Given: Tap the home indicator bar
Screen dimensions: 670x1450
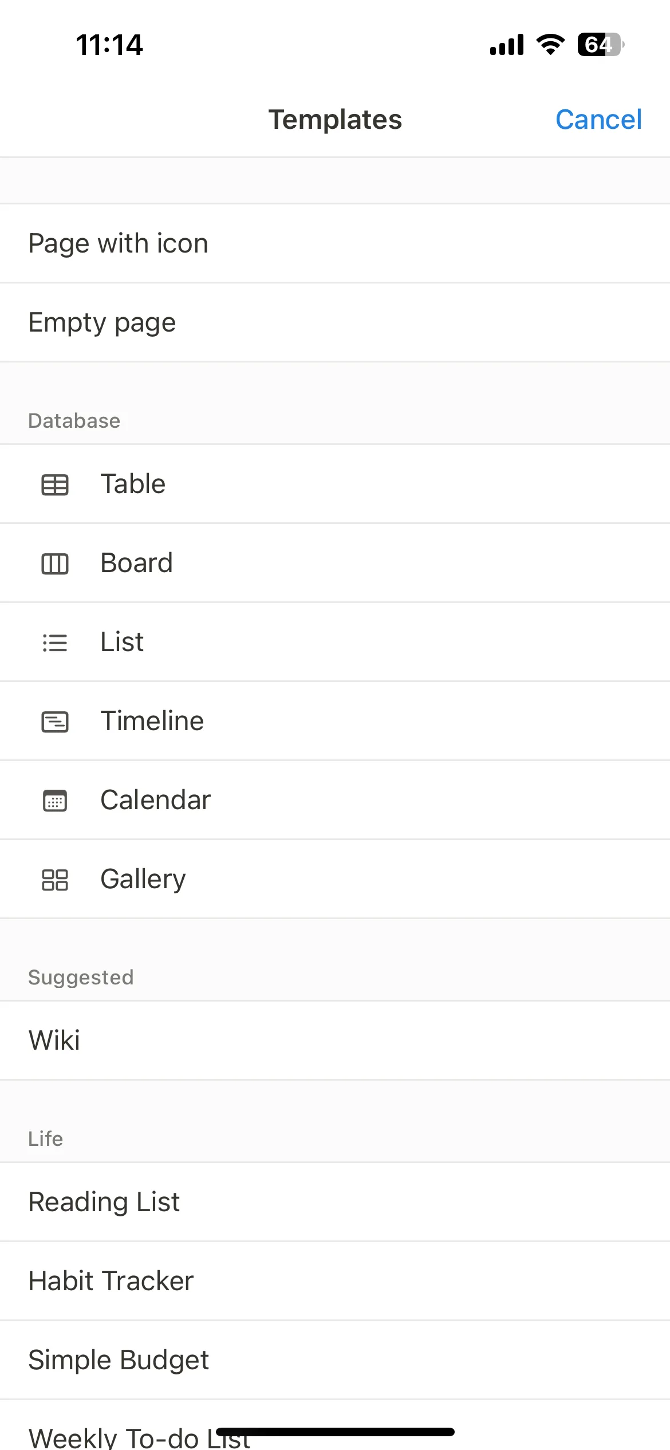Looking at the screenshot, I should pyautogui.click(x=336, y=1432).
